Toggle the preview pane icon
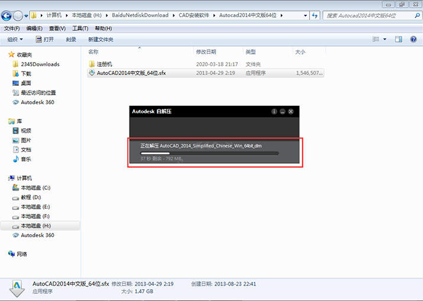 tap(399, 40)
